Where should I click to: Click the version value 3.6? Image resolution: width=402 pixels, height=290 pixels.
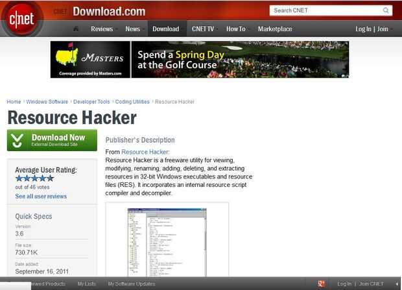click(19, 234)
